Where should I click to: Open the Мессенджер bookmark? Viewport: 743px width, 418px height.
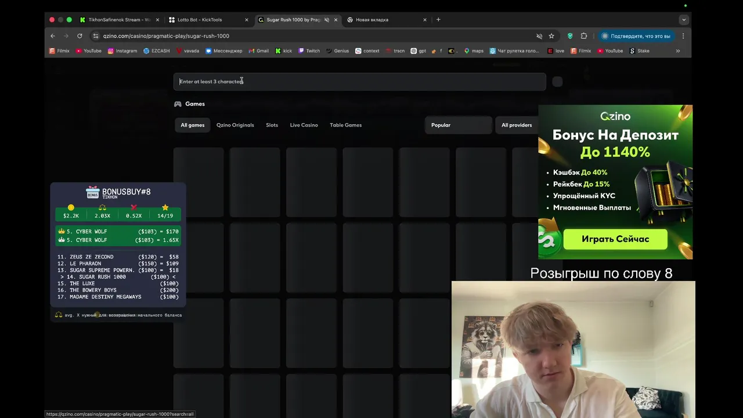click(x=224, y=51)
